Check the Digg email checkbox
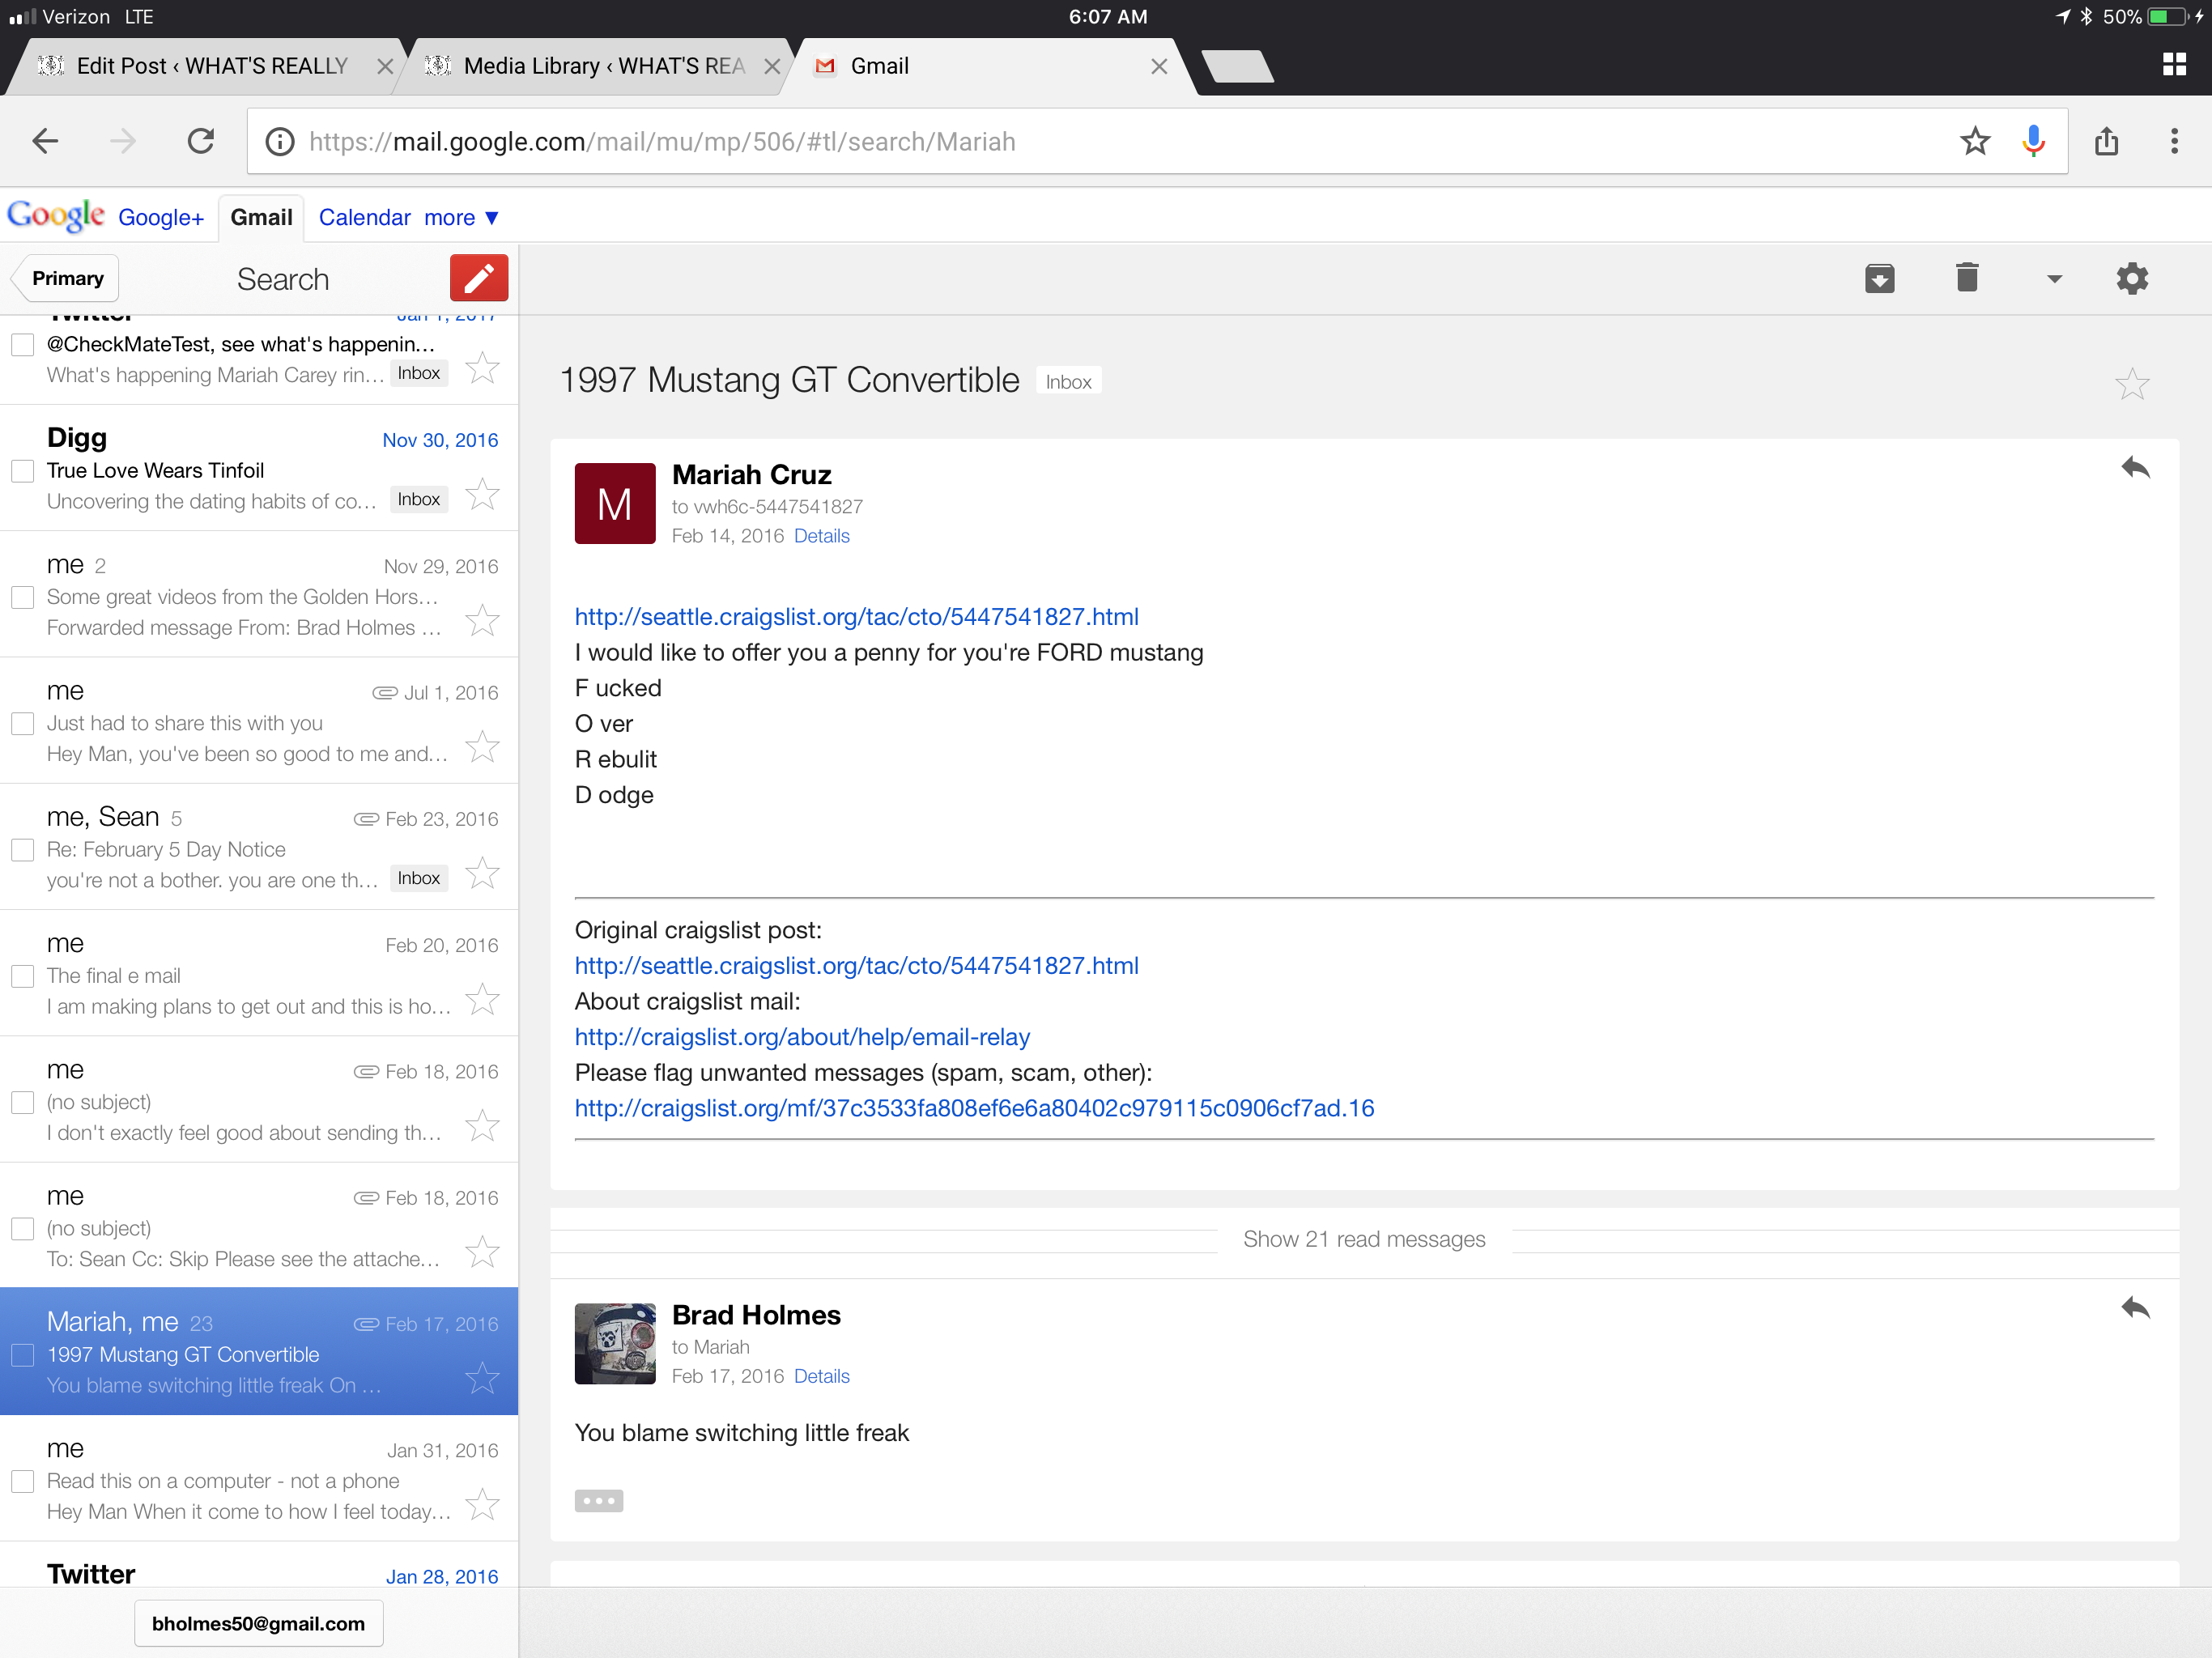The image size is (2212, 1658). [x=22, y=470]
